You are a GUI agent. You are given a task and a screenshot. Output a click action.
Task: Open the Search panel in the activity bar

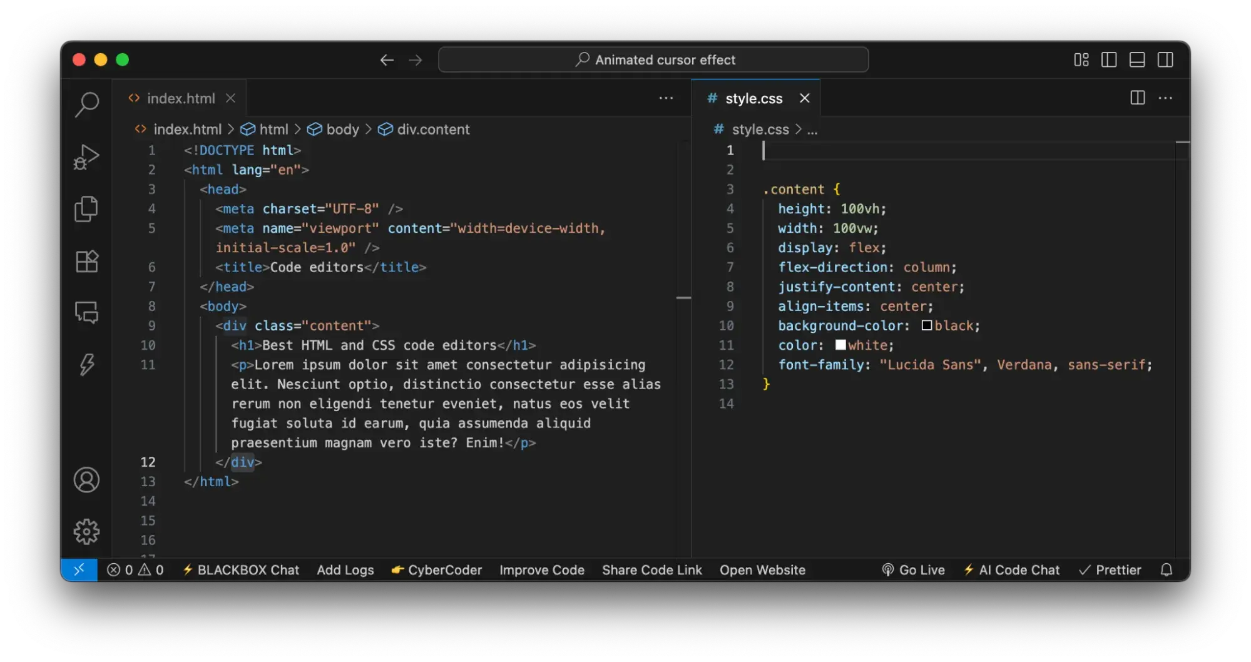[x=87, y=105]
